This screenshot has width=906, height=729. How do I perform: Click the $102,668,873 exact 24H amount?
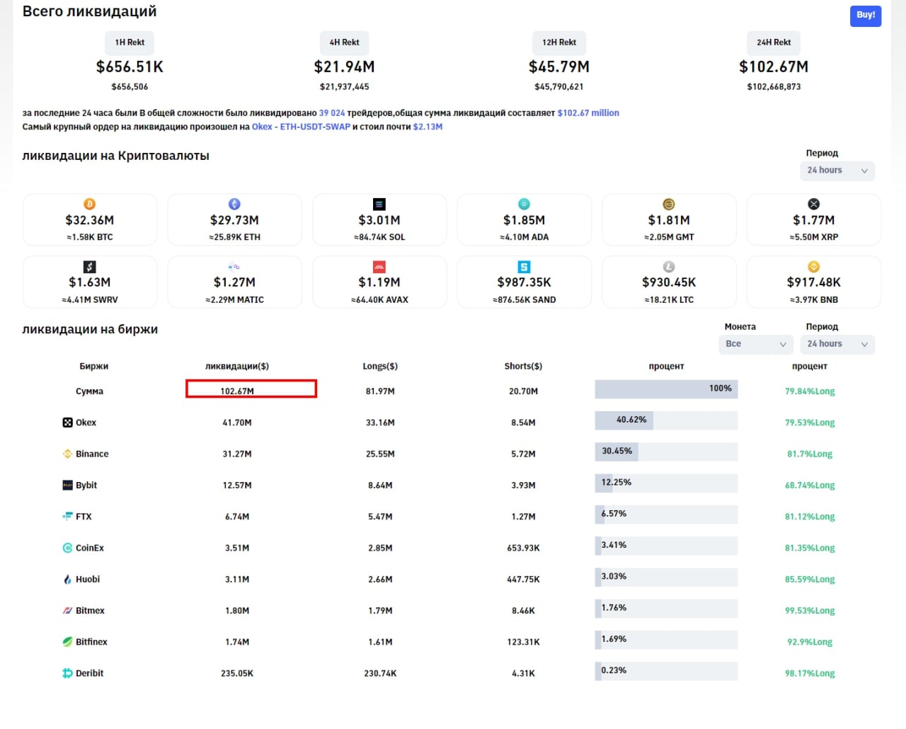click(774, 87)
